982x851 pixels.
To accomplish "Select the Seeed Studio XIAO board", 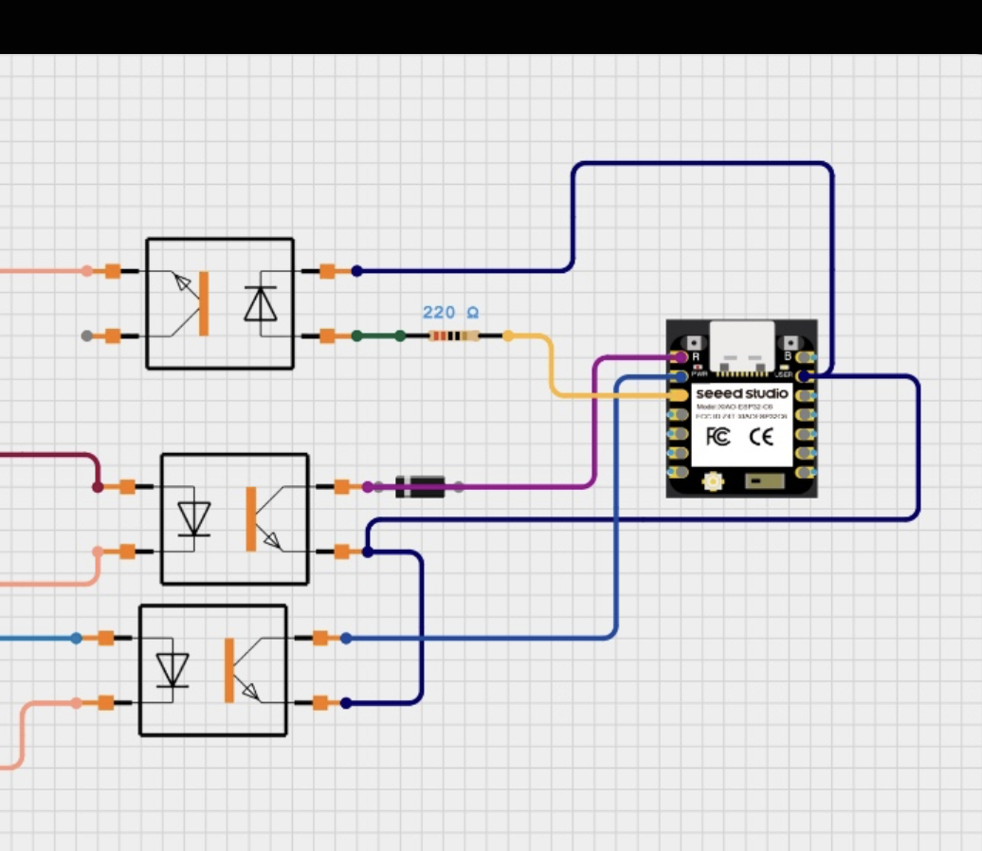I will point(741,408).
